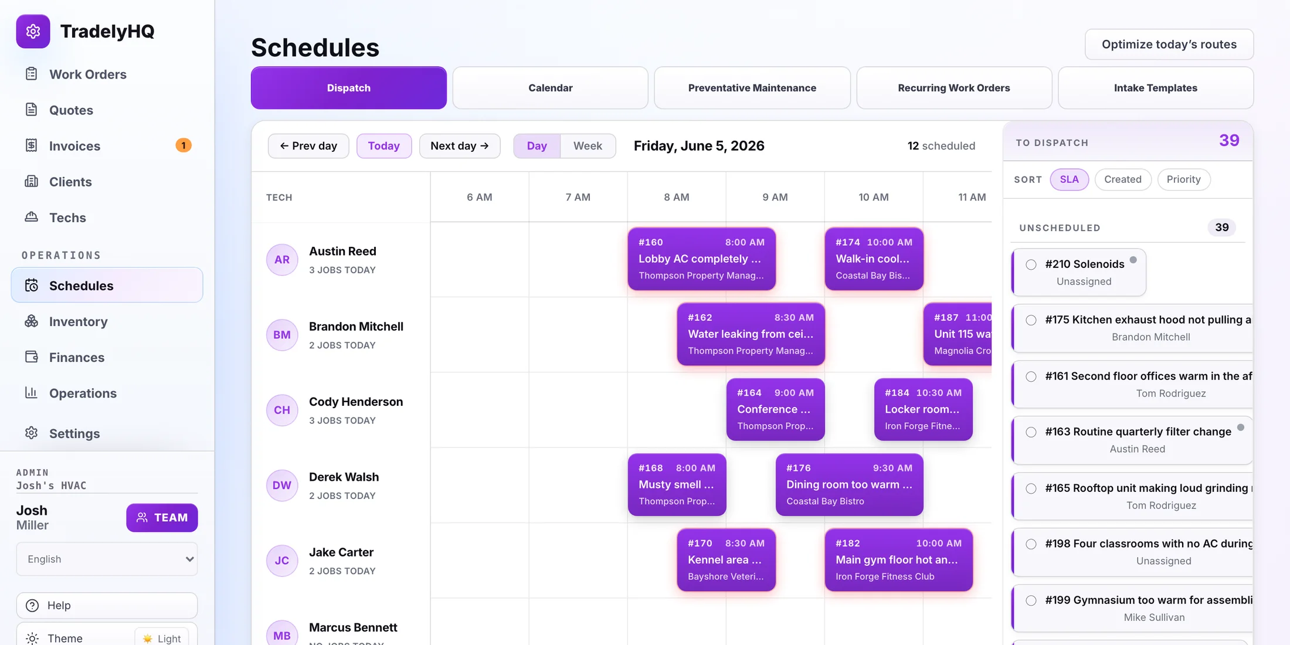The height and width of the screenshot is (645, 1290).
Task: Click the Theme sun icon
Action: click(x=33, y=638)
